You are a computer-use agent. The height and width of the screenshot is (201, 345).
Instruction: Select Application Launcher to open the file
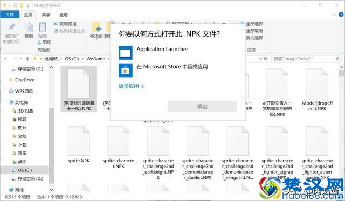click(162, 53)
